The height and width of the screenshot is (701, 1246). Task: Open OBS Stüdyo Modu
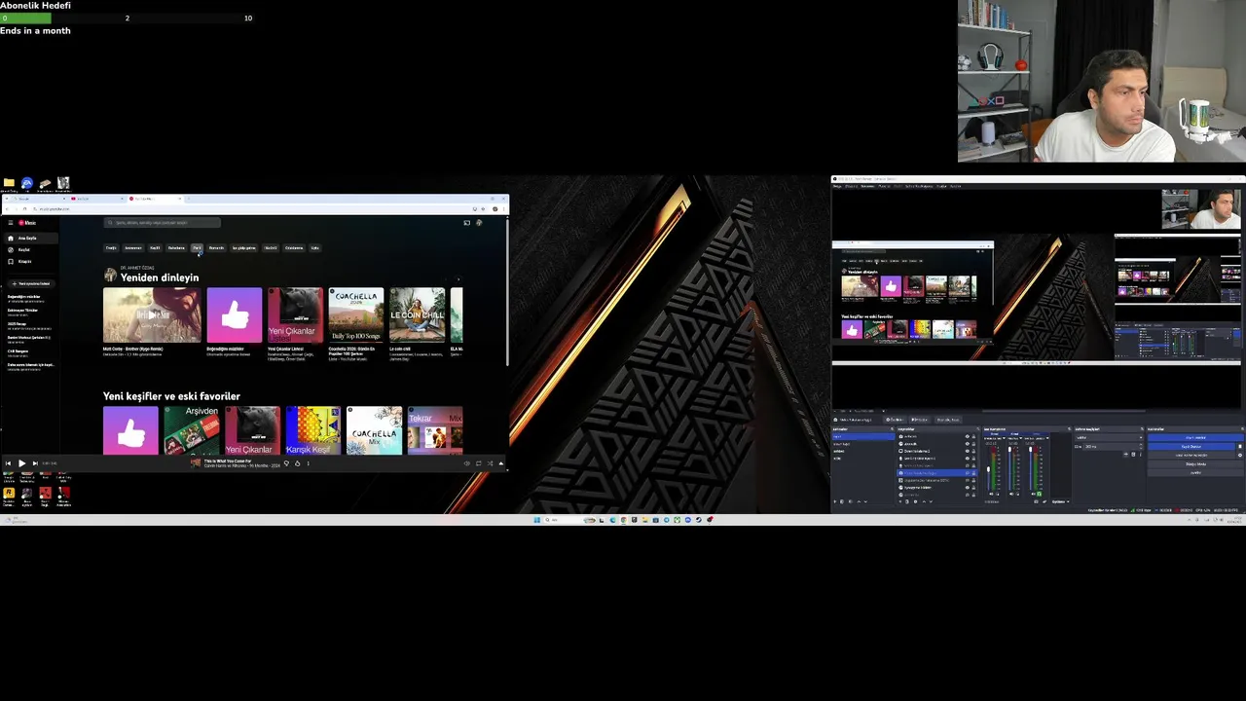click(x=1195, y=464)
